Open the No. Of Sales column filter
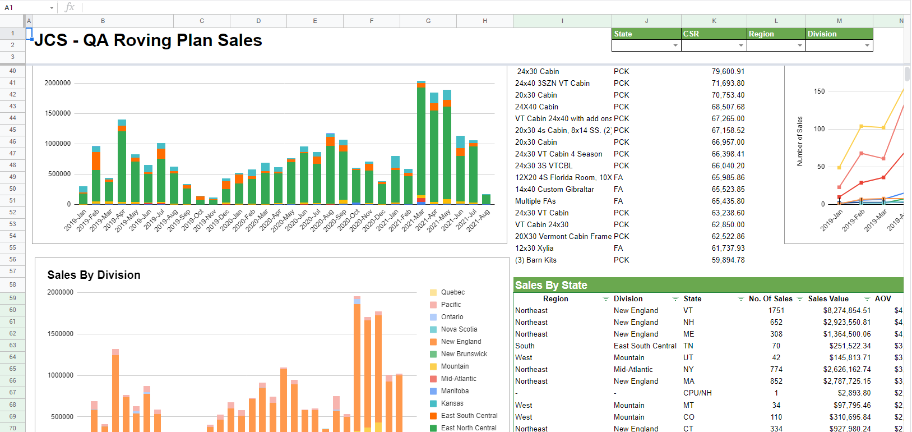912x432 pixels. (x=800, y=299)
